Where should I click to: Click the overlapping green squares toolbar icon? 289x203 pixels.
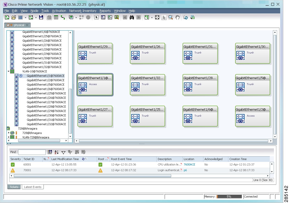tap(71, 17)
